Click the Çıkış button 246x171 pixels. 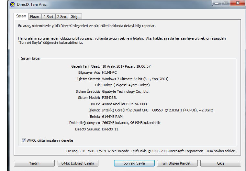220,163
